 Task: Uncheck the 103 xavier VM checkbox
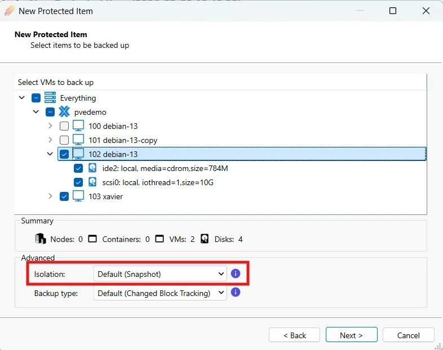[x=64, y=196]
